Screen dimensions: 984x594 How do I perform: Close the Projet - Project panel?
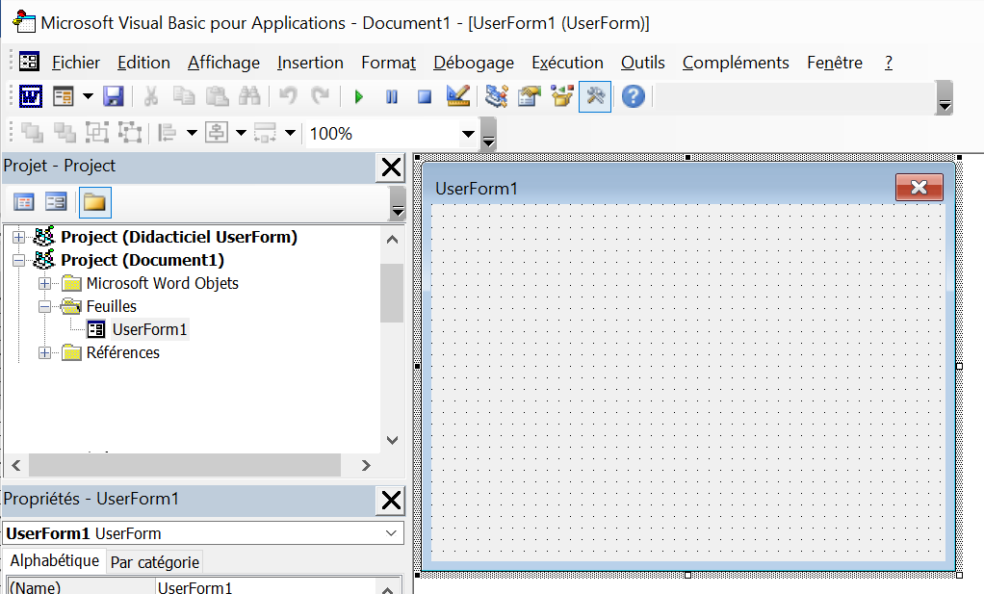click(x=391, y=168)
